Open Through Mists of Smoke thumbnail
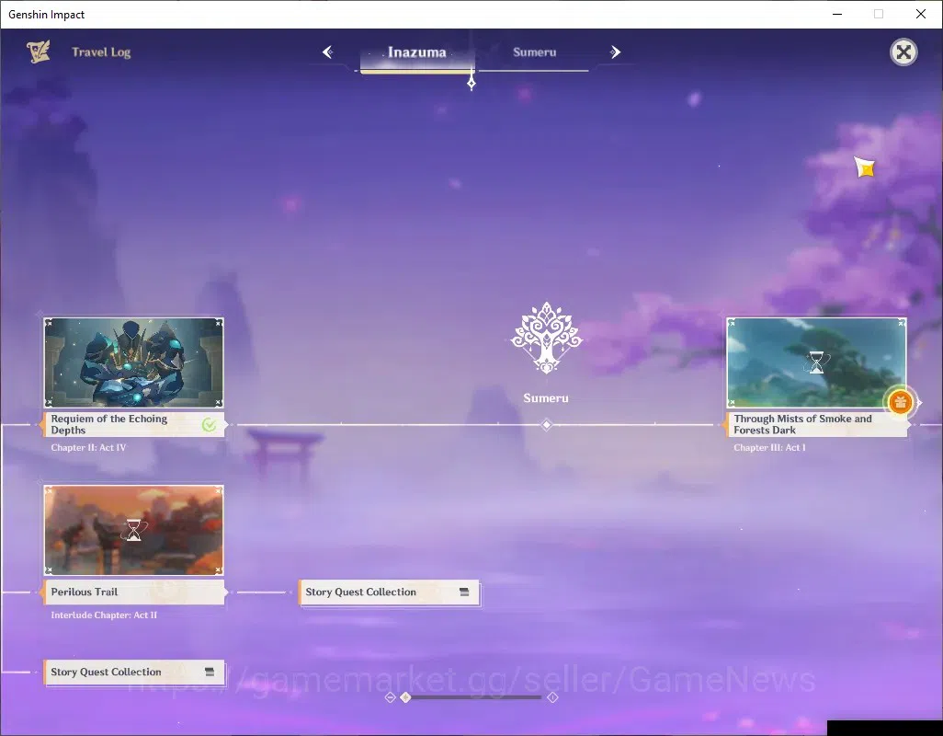943x736 pixels. coord(816,362)
